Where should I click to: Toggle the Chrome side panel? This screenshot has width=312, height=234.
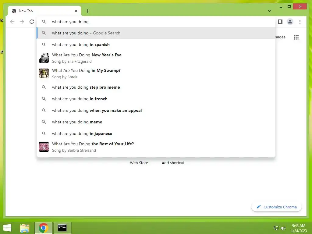click(x=280, y=22)
